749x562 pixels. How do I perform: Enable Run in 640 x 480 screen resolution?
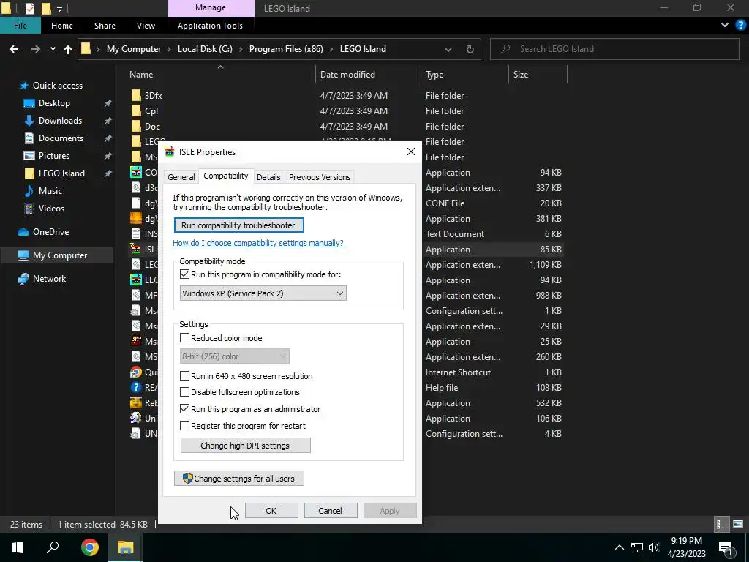pos(184,376)
